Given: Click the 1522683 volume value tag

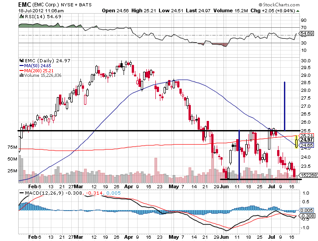Looking at the screenshot, I should (308, 175).
